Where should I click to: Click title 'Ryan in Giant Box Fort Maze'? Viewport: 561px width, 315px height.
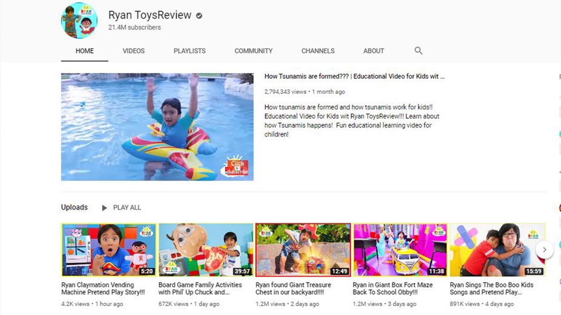tap(393, 288)
